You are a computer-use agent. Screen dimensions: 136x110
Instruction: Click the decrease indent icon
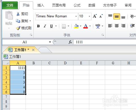tap(132, 26)
